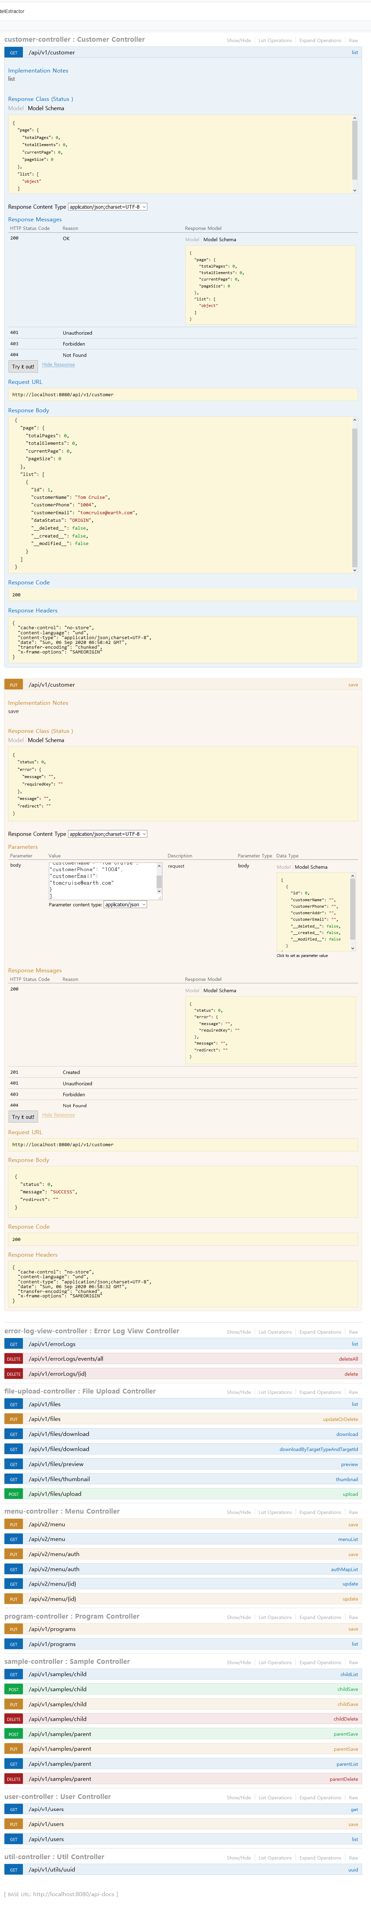Screen dimensions: 371x1930
Task: Click Try it out! in PUT customer section
Action: (x=23, y=1116)
